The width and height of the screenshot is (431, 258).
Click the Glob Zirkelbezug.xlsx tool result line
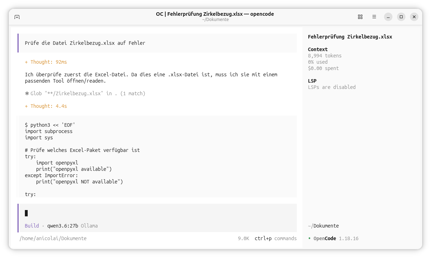(x=85, y=93)
